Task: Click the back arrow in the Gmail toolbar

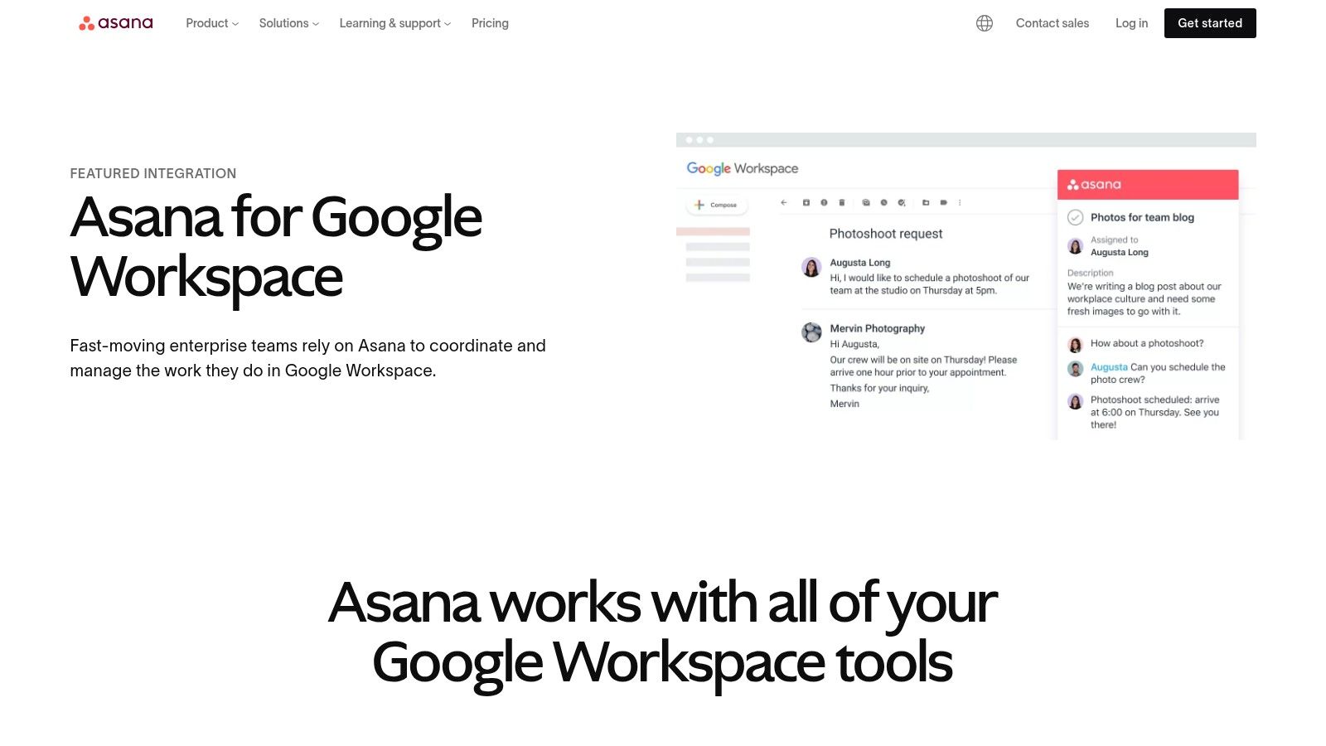Action: 783,202
